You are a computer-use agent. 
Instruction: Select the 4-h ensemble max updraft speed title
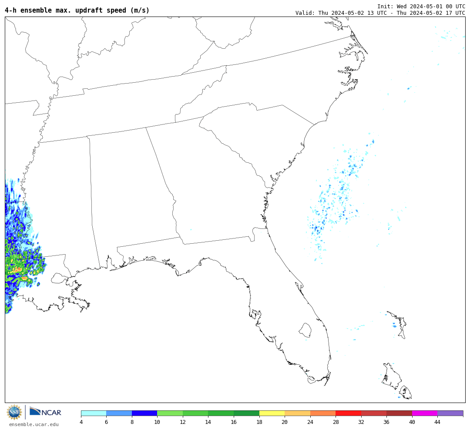[x=77, y=10]
